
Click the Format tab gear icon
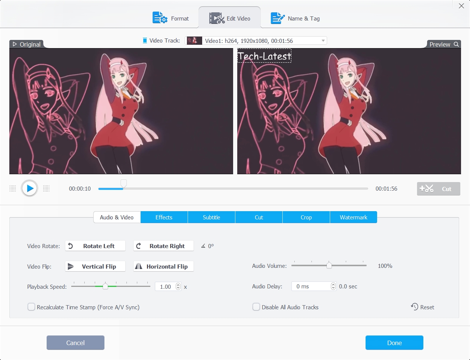[160, 18]
